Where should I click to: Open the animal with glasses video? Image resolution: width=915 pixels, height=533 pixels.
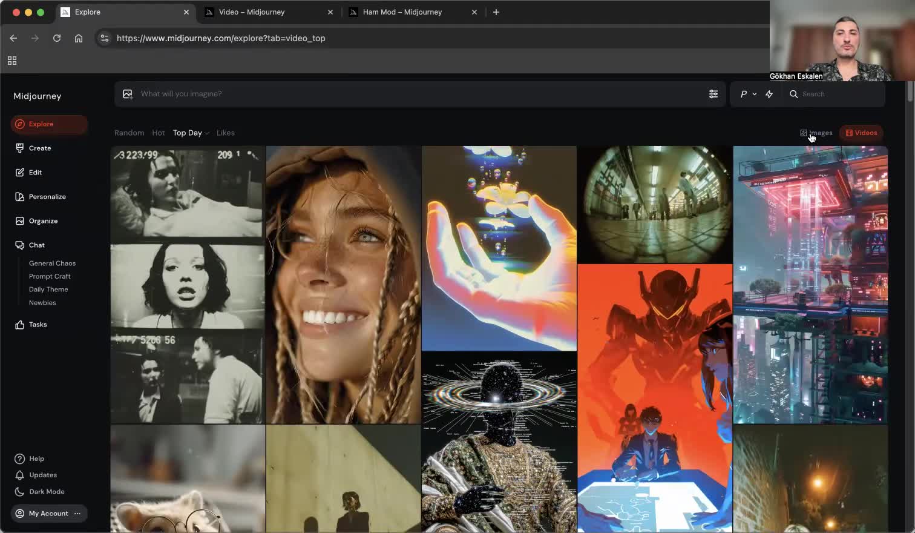coord(188,479)
